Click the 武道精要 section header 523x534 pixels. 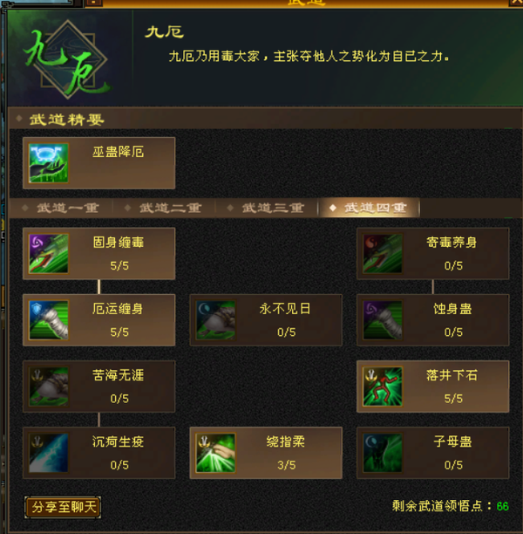pyautogui.click(x=67, y=120)
